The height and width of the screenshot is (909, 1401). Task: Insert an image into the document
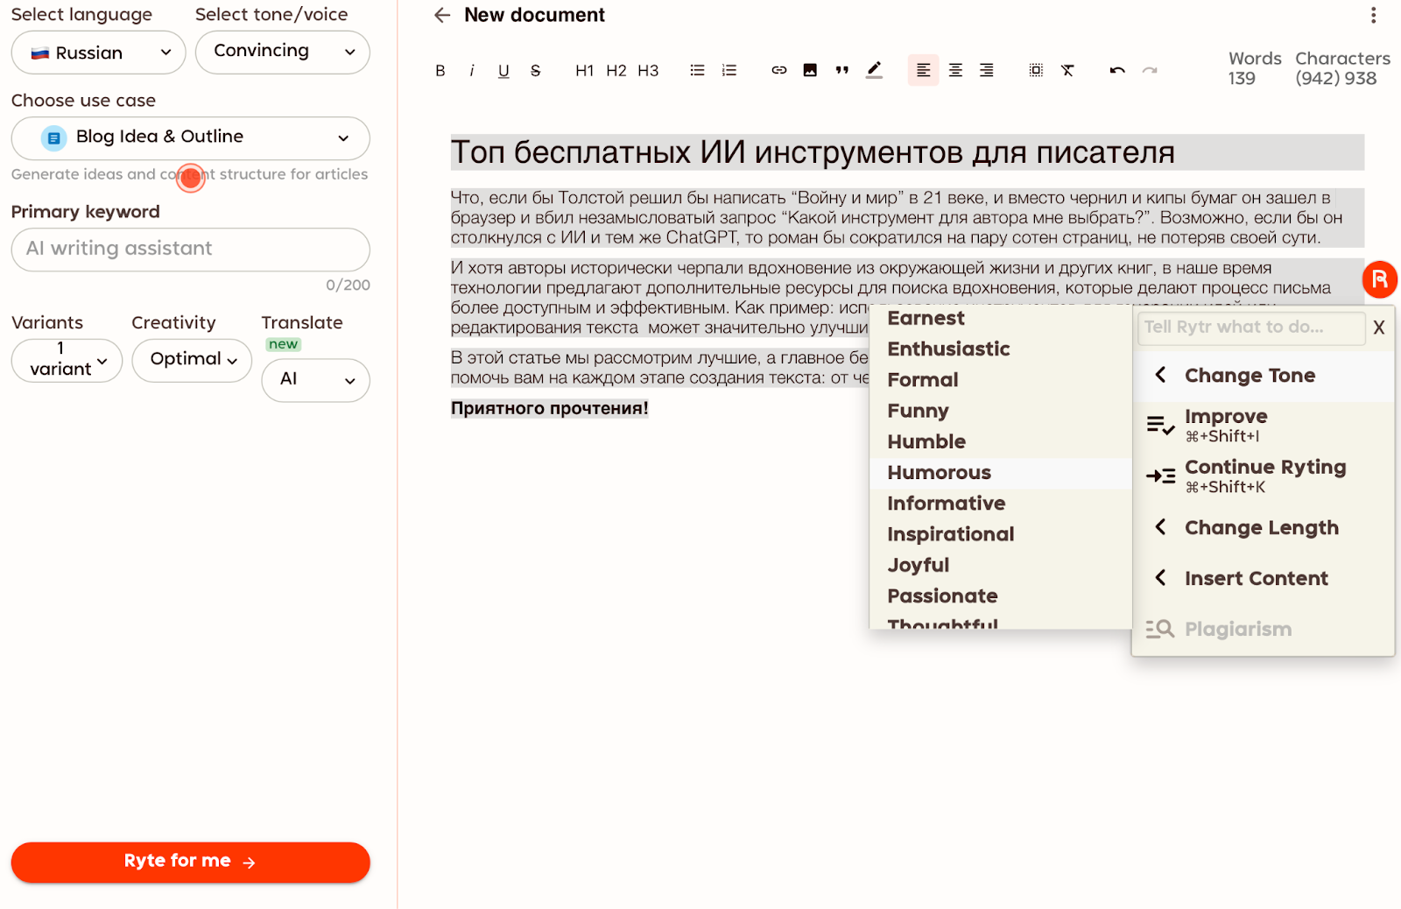click(810, 70)
